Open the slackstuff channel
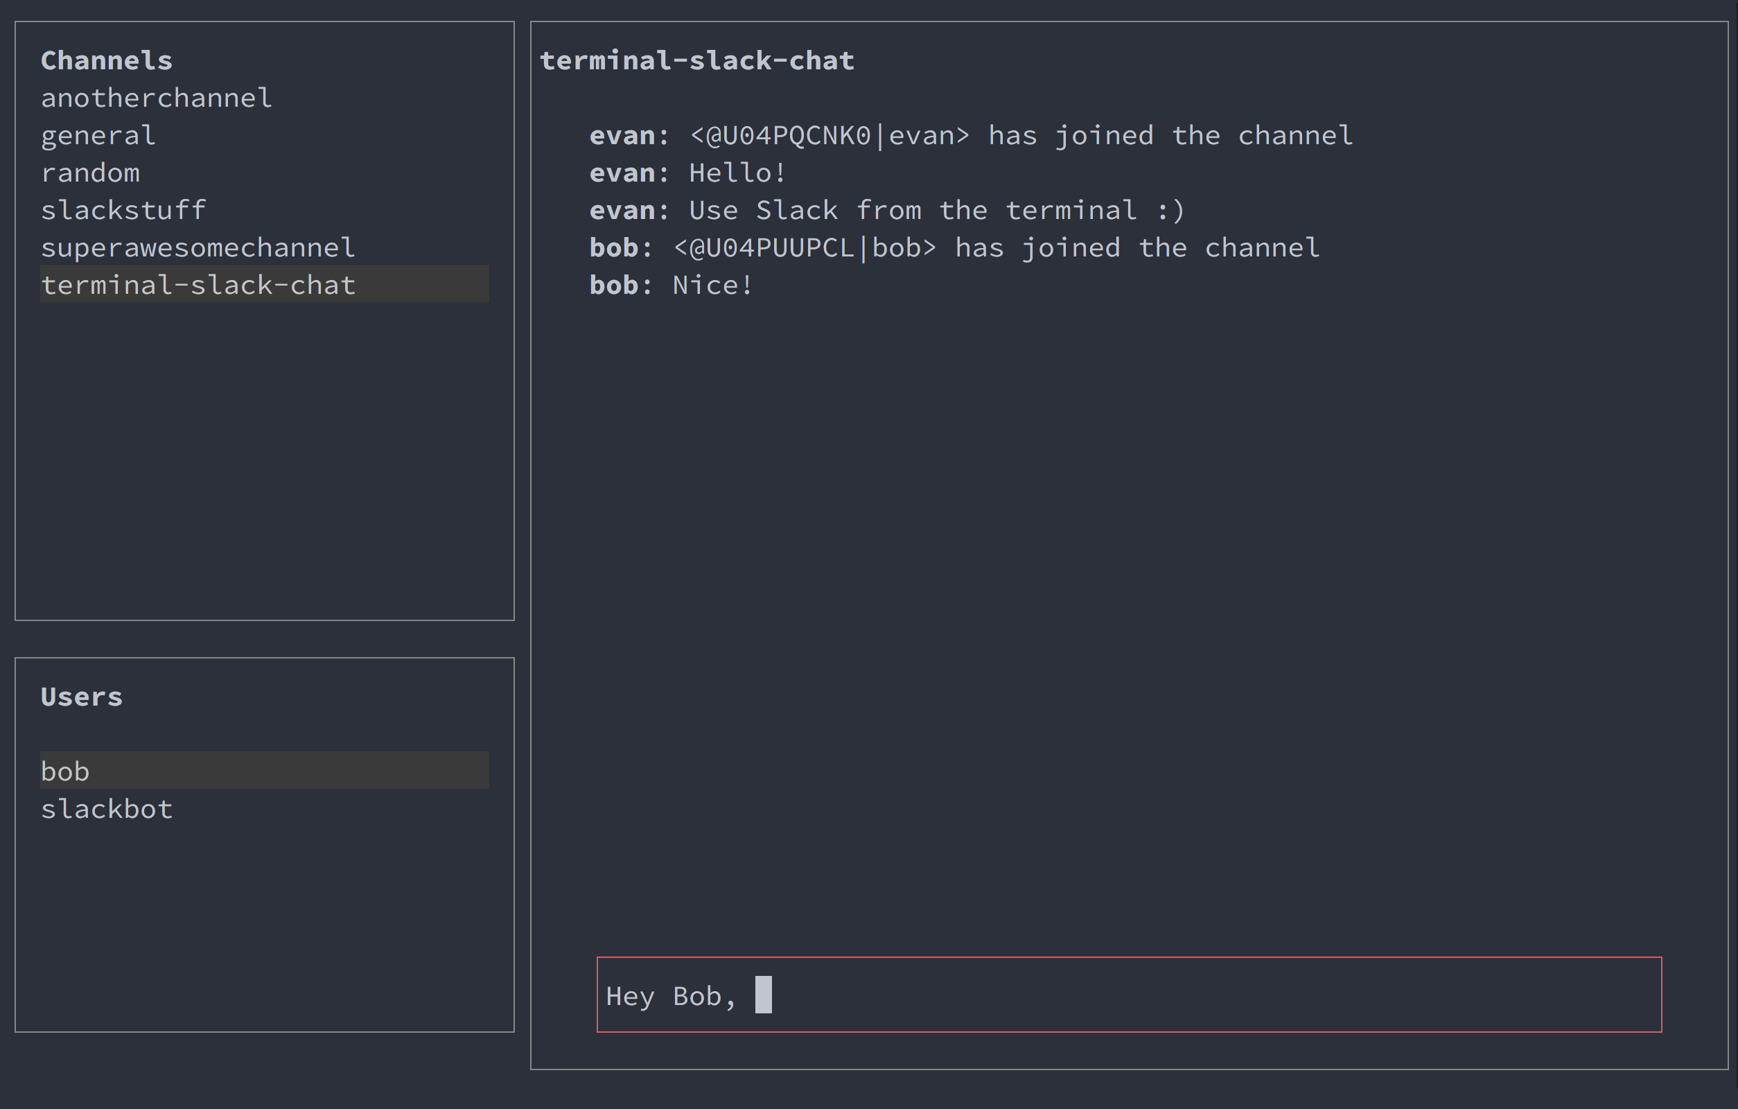Image resolution: width=1738 pixels, height=1109 pixels. [123, 211]
